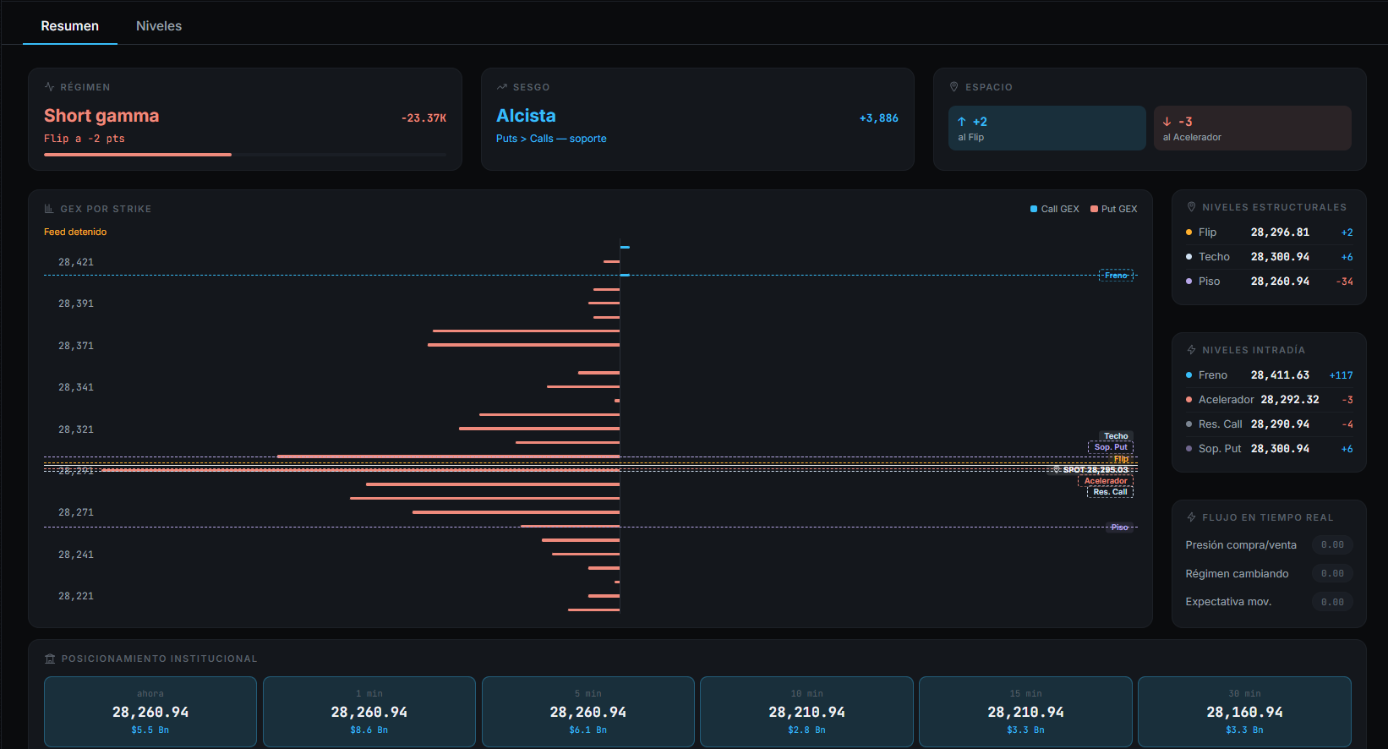
Task: Click the small blue Call GEX bar at top
Action: click(625, 247)
